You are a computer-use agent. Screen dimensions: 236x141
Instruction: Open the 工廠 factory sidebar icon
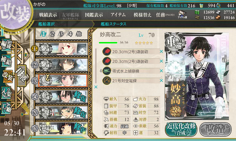[6, 108]
